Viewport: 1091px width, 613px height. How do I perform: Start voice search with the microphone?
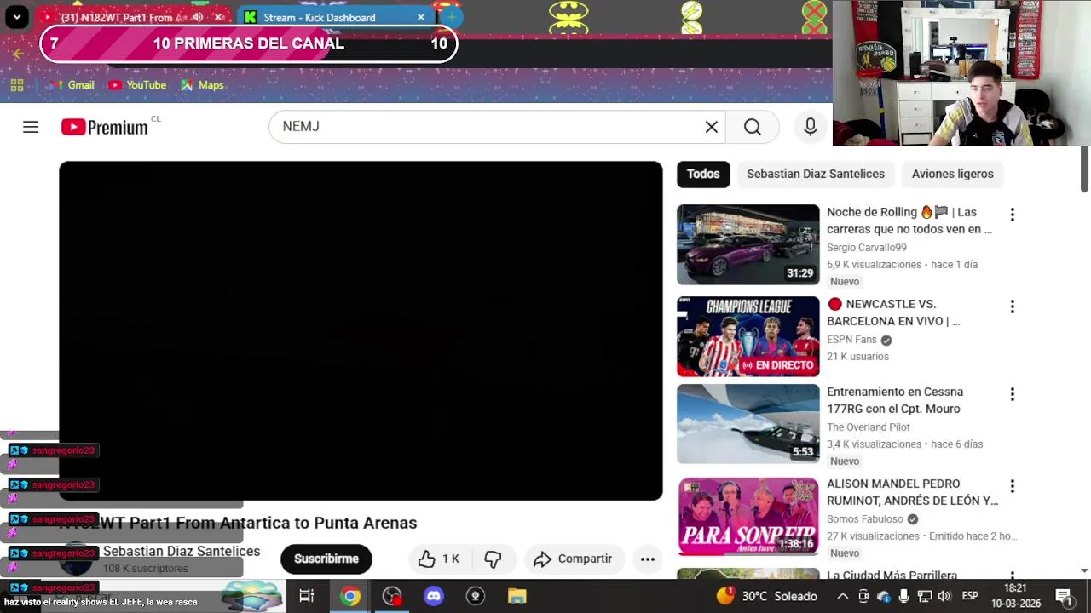[810, 127]
